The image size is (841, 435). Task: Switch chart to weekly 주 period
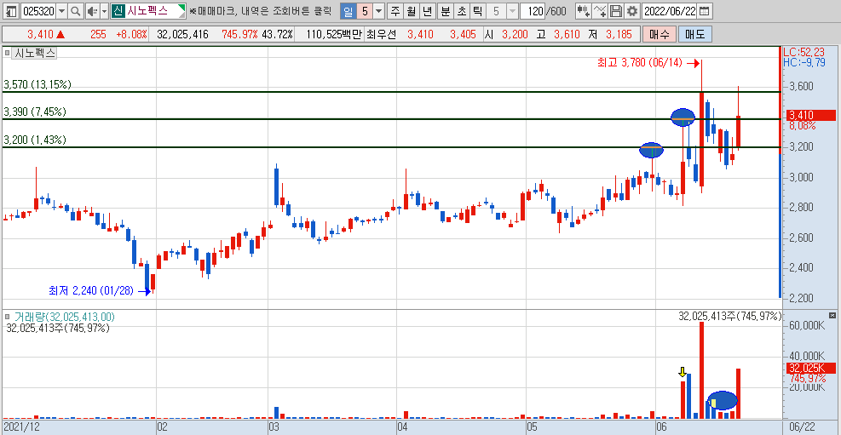click(x=396, y=11)
